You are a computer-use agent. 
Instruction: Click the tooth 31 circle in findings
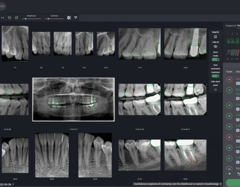click(x=229, y=158)
